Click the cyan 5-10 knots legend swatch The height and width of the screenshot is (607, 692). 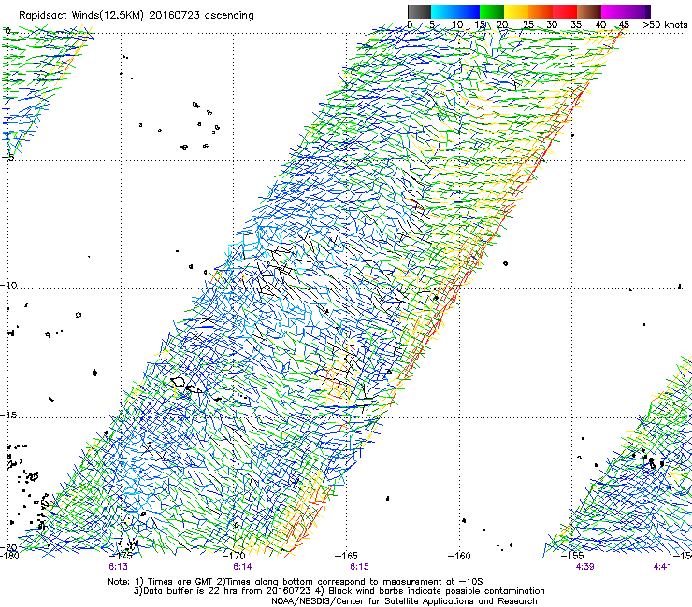click(443, 11)
